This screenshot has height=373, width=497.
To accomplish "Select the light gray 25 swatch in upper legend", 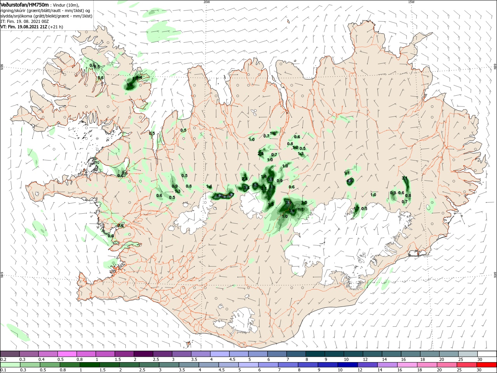I will [x=468, y=354].
